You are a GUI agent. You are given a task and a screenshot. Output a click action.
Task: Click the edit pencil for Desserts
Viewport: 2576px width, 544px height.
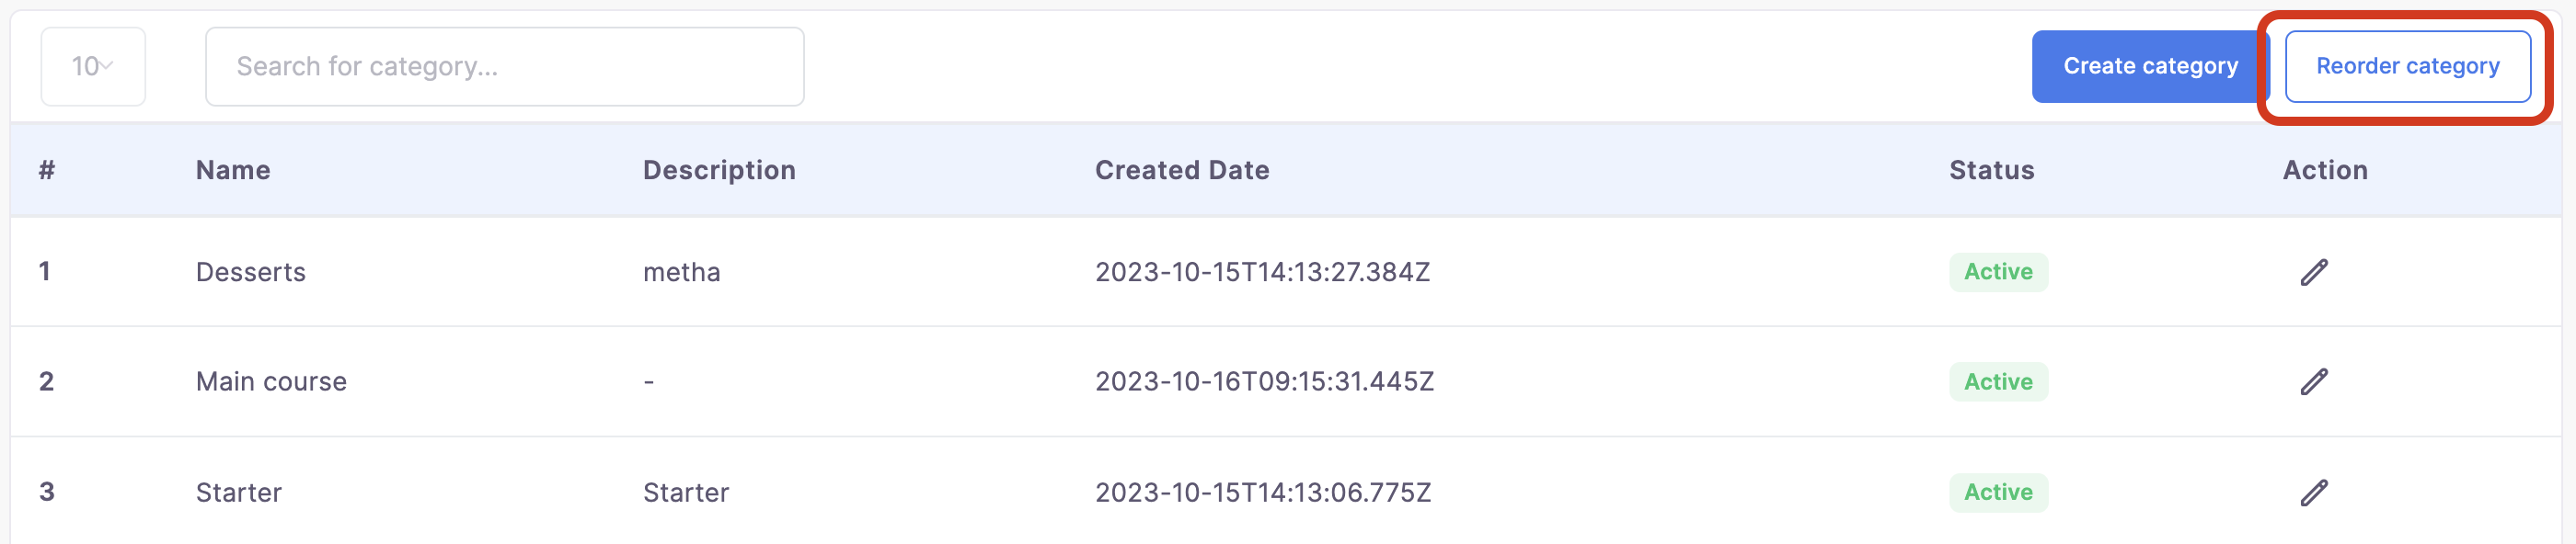(2314, 273)
